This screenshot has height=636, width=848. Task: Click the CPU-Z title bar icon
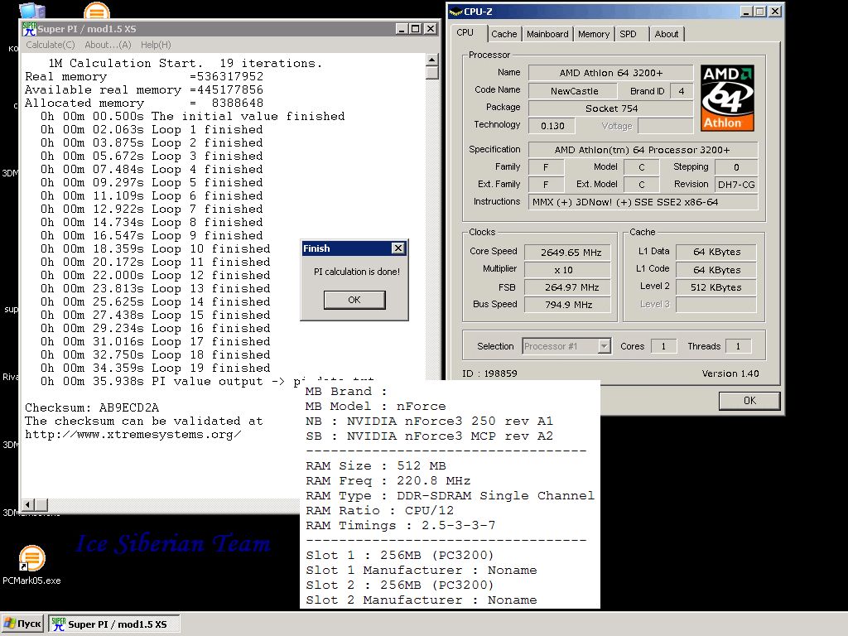[x=456, y=12]
